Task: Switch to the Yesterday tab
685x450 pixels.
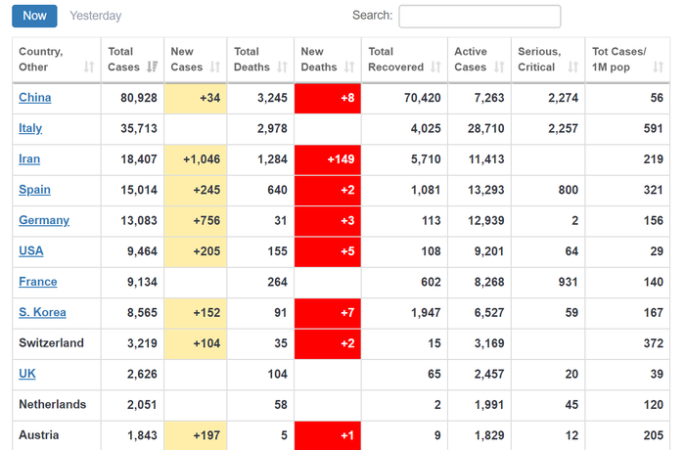Action: coord(96,16)
